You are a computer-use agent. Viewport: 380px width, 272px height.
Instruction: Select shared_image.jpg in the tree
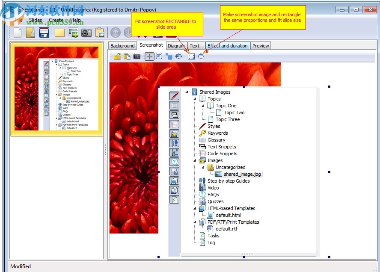[242, 174]
